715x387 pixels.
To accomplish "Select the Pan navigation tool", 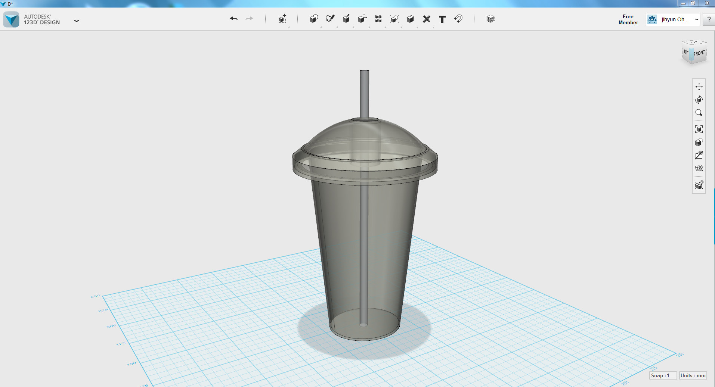I will (x=699, y=87).
